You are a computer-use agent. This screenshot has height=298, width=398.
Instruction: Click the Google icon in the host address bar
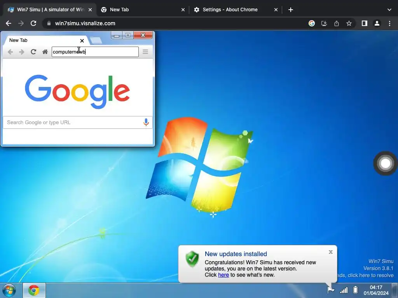click(x=312, y=23)
